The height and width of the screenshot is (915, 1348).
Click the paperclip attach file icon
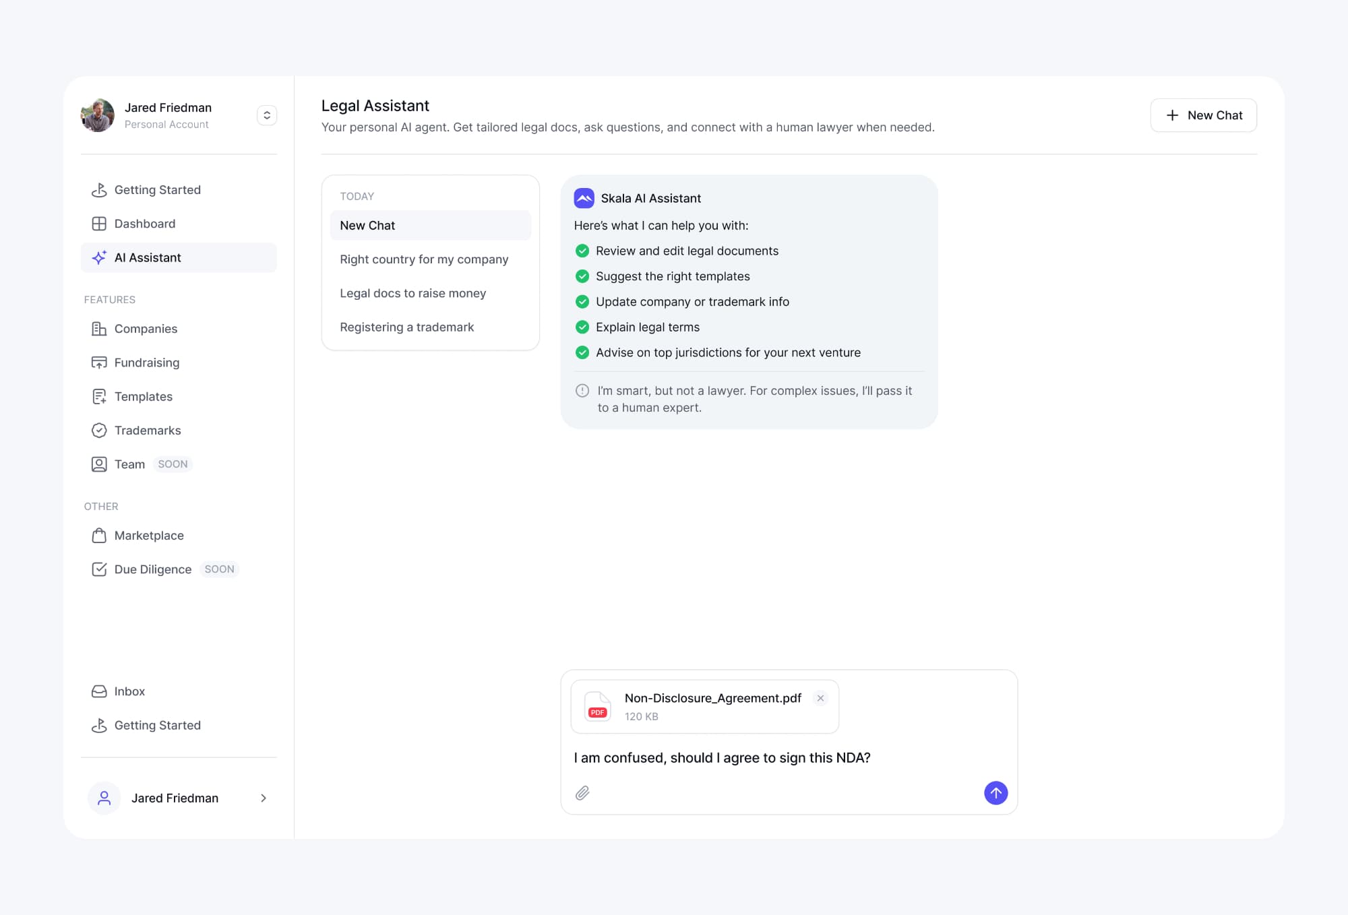[582, 793]
